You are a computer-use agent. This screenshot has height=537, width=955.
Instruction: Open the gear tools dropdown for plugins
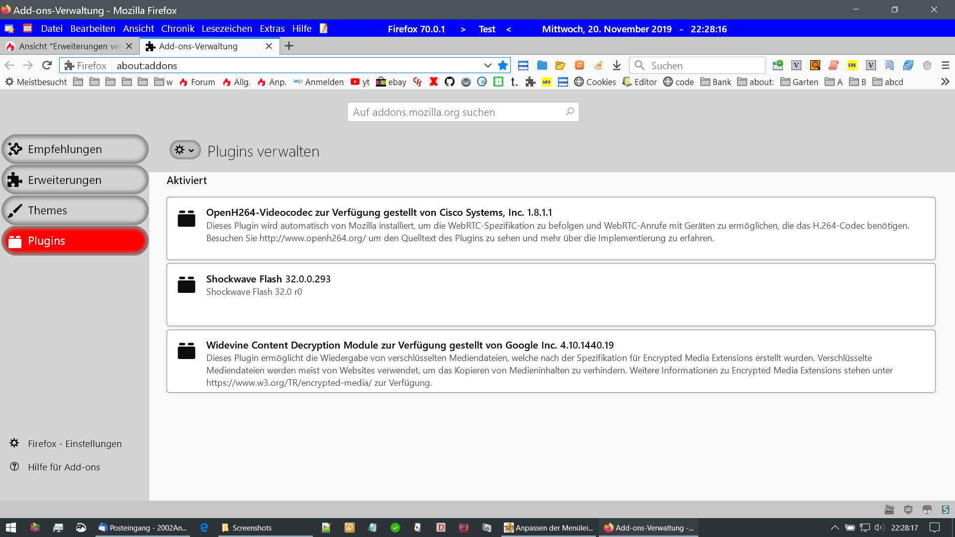tap(185, 150)
